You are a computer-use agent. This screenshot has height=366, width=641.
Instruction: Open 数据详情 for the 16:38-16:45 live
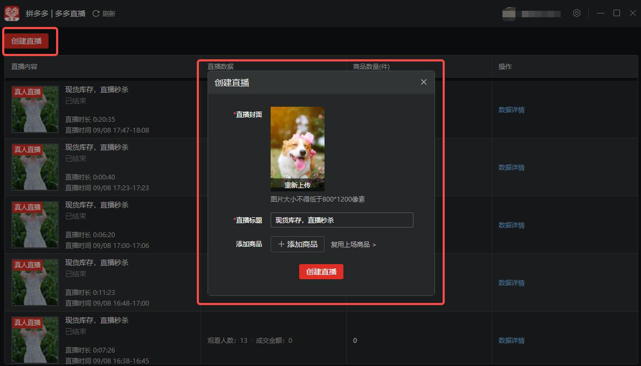(x=512, y=340)
